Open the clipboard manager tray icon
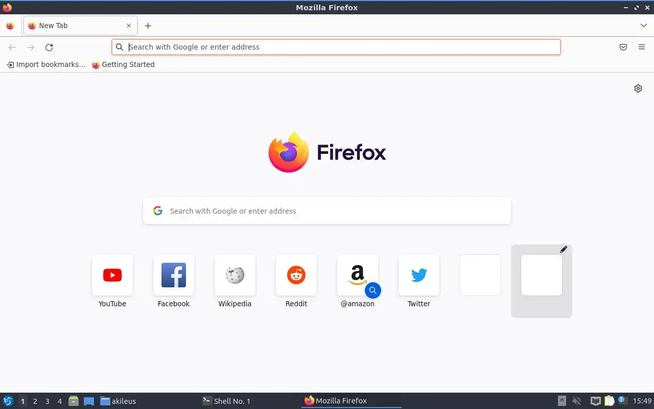Screen dimensions: 654x409 pos(609,401)
